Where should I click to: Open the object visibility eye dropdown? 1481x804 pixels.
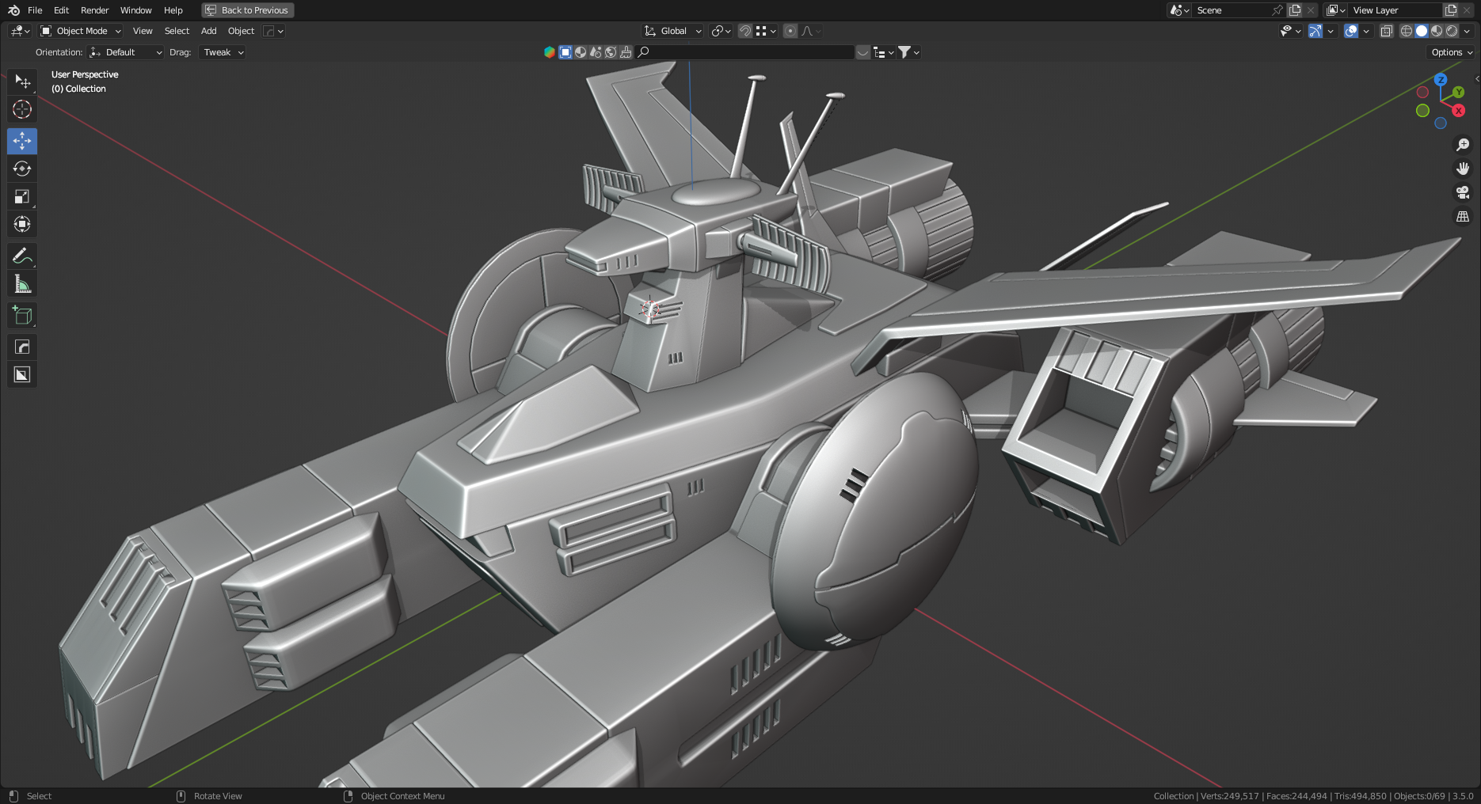pyautogui.click(x=1290, y=31)
